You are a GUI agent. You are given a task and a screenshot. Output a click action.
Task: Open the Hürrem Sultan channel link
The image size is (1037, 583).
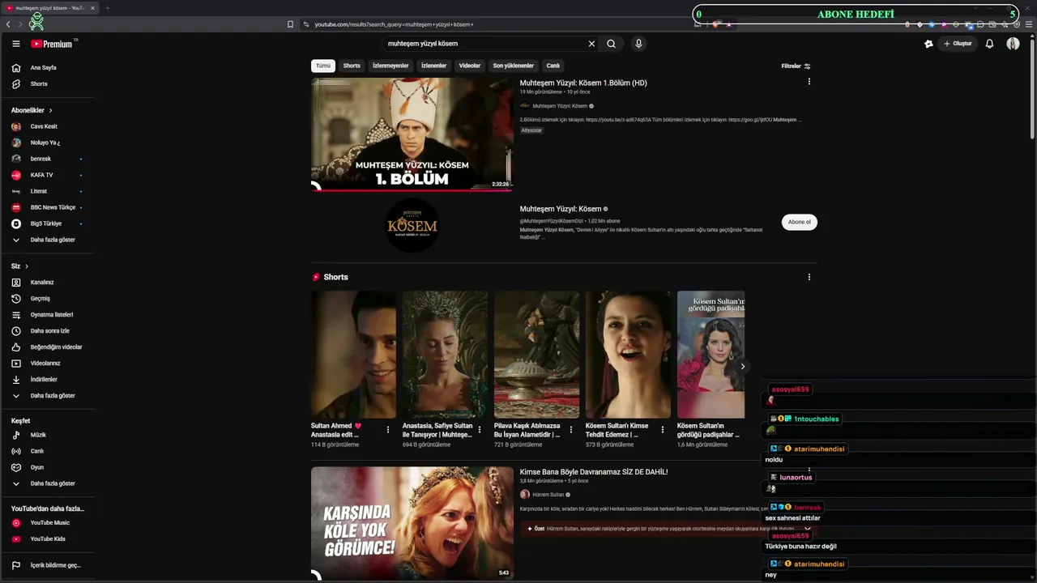click(x=548, y=495)
